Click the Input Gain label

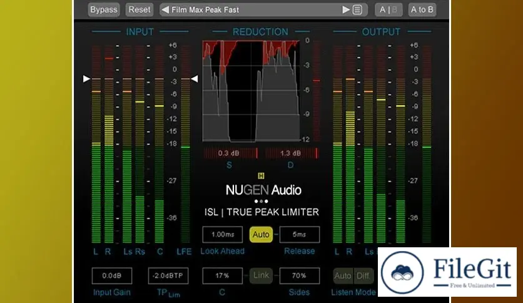[112, 292]
